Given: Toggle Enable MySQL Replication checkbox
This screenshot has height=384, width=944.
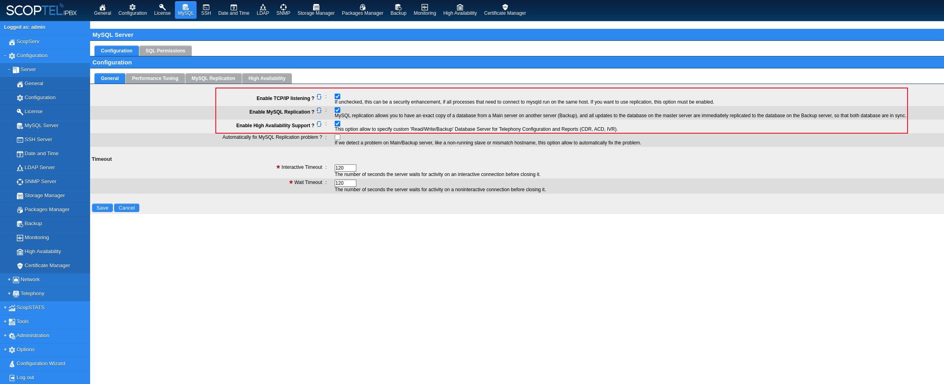Looking at the screenshot, I should coord(337,110).
